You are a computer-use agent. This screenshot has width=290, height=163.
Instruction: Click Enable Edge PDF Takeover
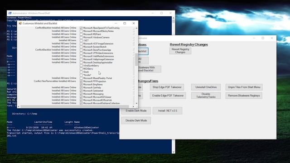(168, 96)
